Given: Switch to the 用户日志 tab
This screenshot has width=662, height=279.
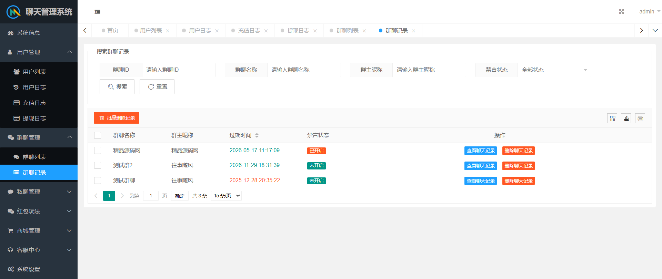Looking at the screenshot, I should (200, 31).
